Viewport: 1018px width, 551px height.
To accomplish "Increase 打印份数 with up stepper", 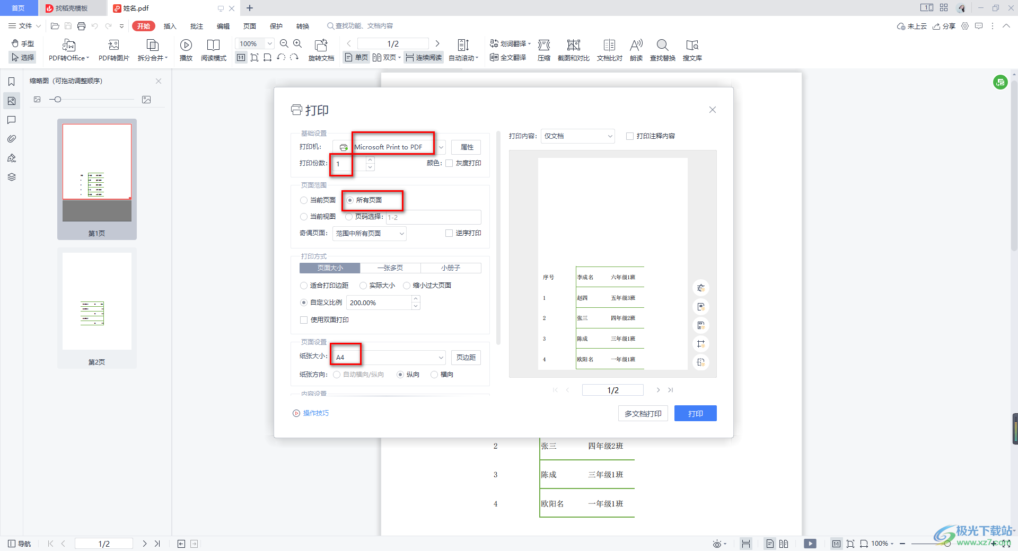I will click(x=370, y=159).
